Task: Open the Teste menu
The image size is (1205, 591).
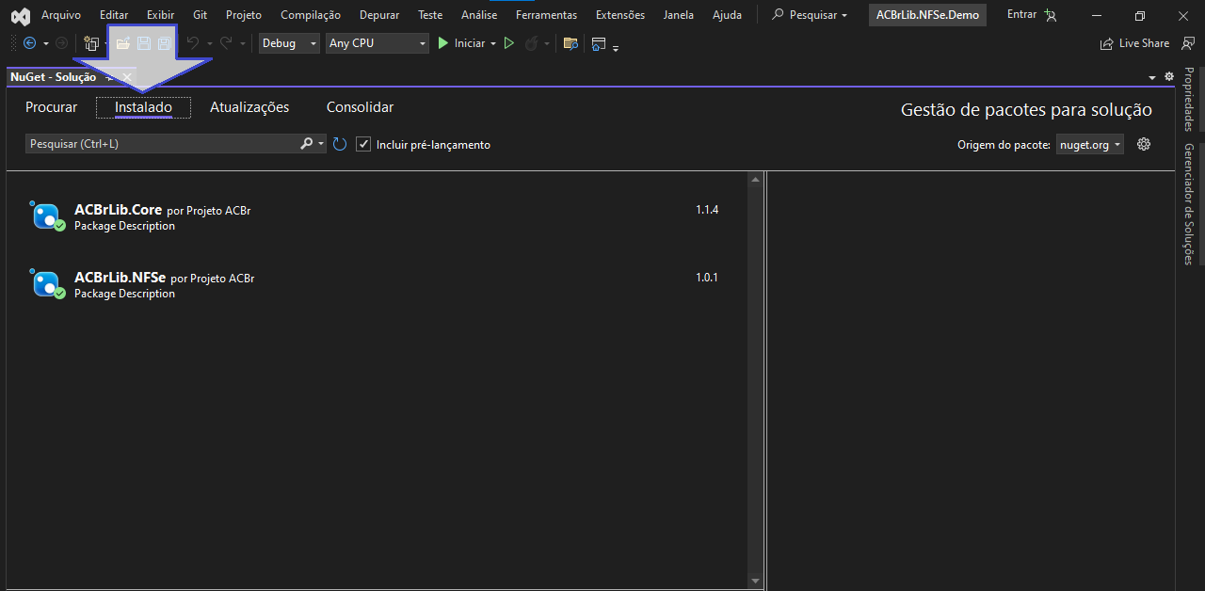Action: click(430, 15)
